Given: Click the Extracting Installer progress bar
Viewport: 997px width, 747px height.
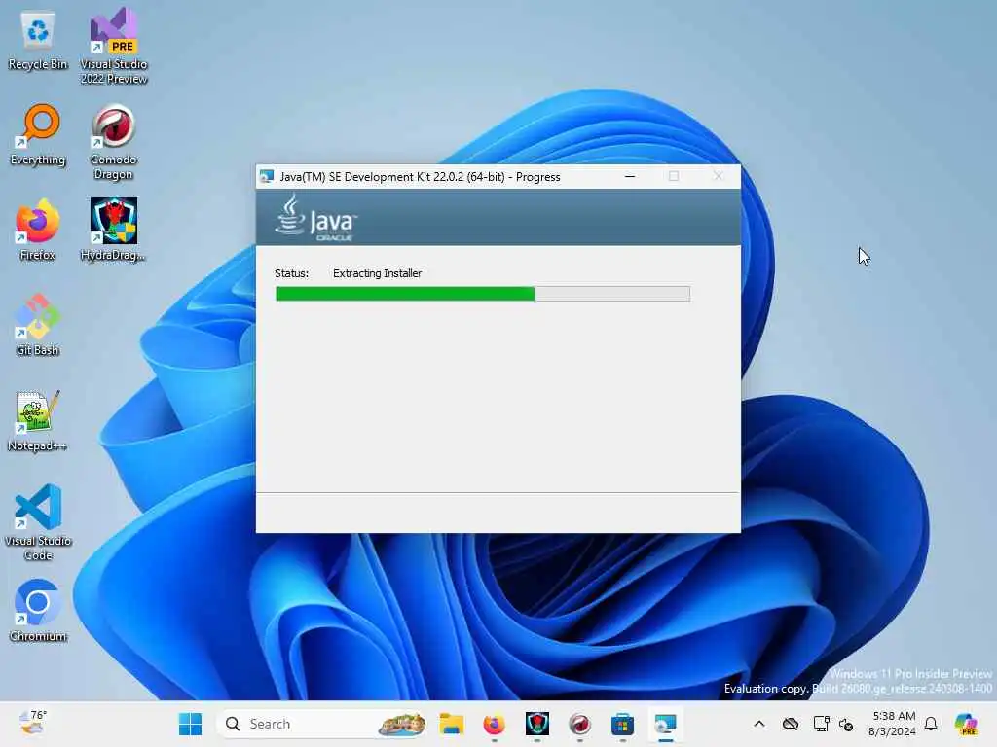Looking at the screenshot, I should pyautogui.click(x=483, y=294).
